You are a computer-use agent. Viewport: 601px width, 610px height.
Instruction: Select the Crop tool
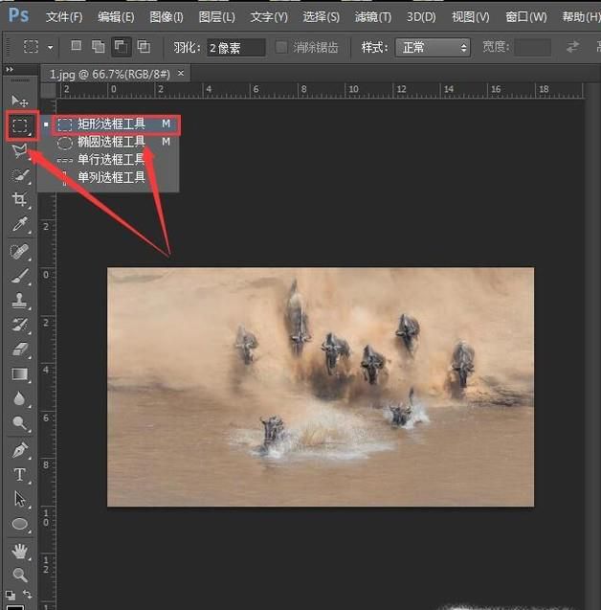[x=19, y=199]
